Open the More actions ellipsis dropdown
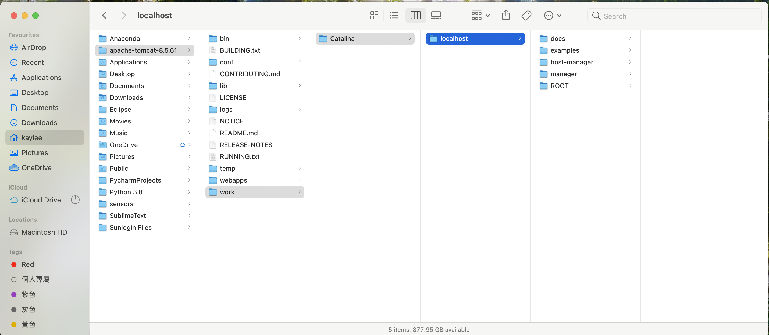Screen dimensions: 769x335 coord(553,16)
